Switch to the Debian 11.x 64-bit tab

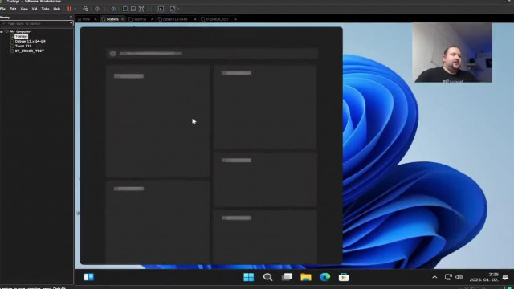175,19
